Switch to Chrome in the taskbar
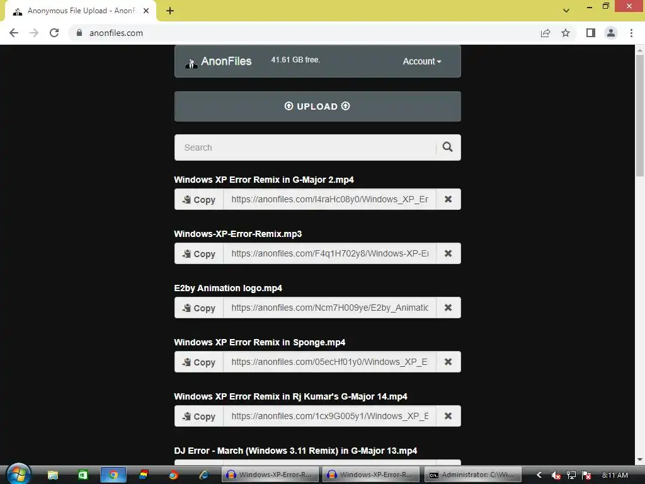 113,475
